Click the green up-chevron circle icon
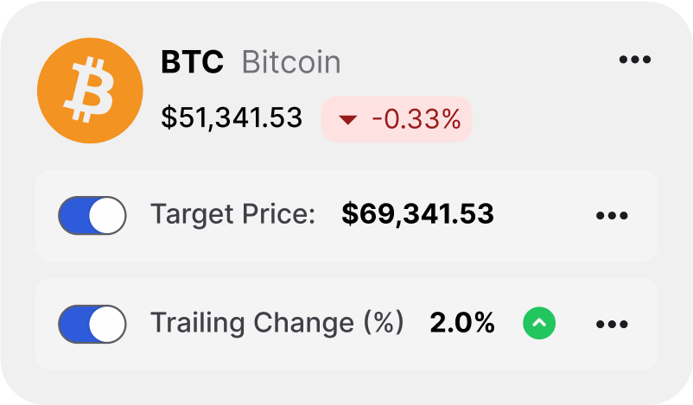Viewport: 693px width, 405px height. pos(539,324)
